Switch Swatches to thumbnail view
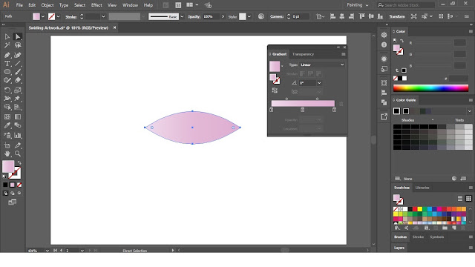 point(468,199)
